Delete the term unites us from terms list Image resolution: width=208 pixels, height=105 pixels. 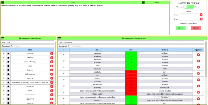[52, 78]
